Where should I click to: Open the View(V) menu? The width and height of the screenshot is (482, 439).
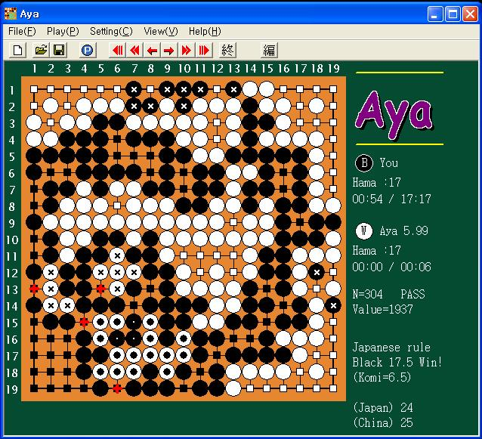[x=161, y=32]
